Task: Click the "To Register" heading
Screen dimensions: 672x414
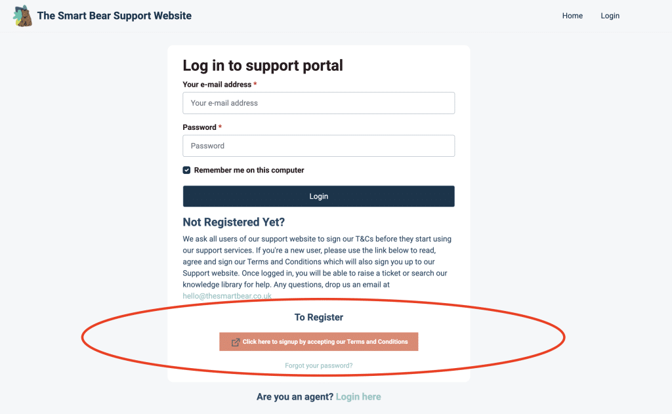Action: click(319, 318)
